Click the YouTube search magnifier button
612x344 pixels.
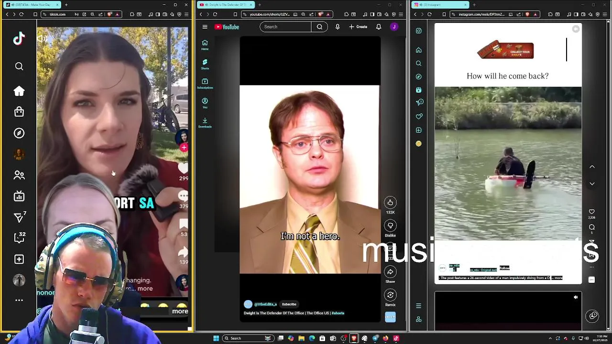point(319,27)
